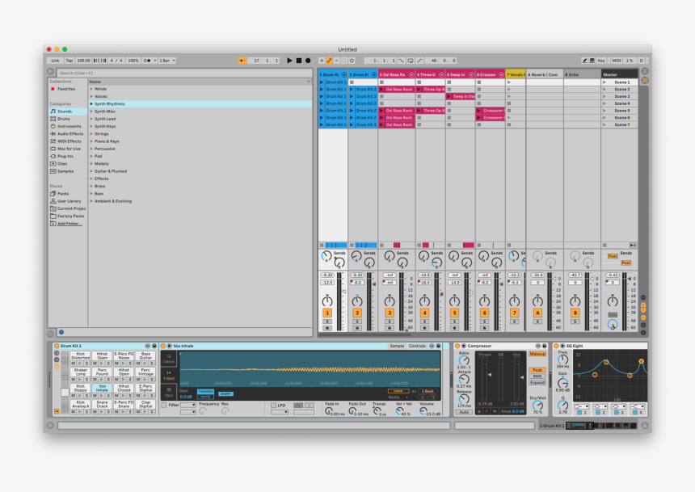Solo track 5 with S button
This screenshot has width=695, height=492.
(454, 322)
